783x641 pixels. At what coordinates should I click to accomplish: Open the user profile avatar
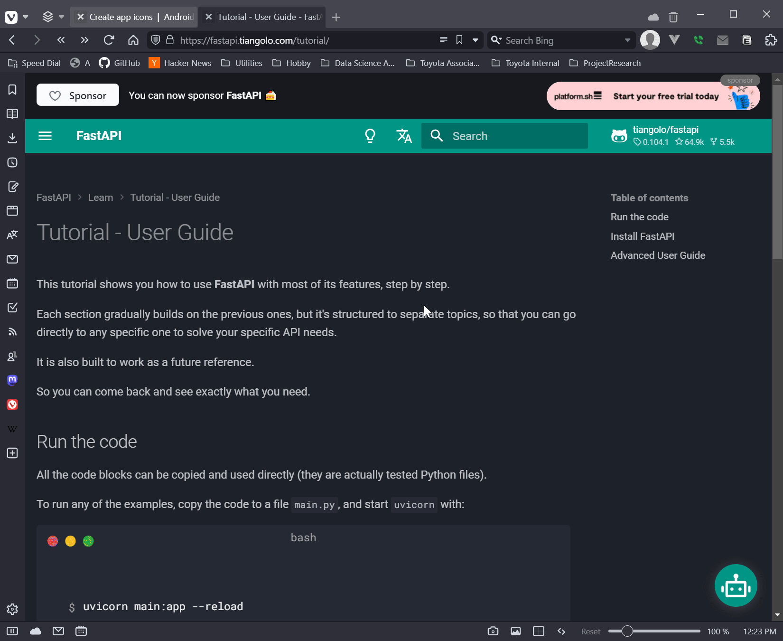tap(650, 40)
